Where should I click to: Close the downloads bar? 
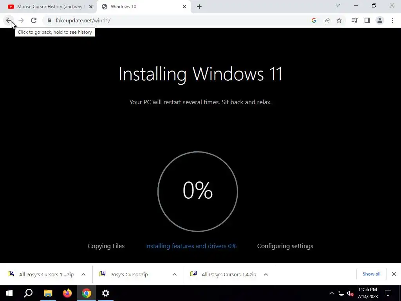tap(394, 274)
